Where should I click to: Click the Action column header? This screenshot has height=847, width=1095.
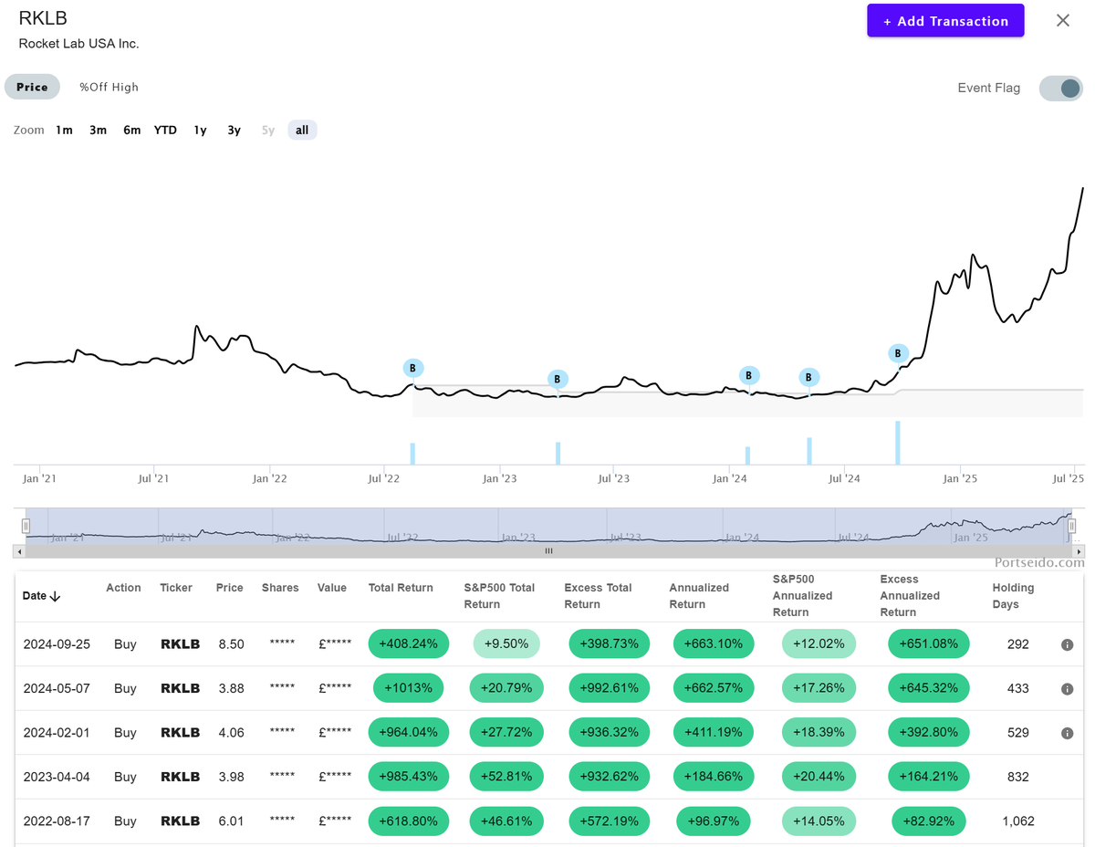(123, 588)
